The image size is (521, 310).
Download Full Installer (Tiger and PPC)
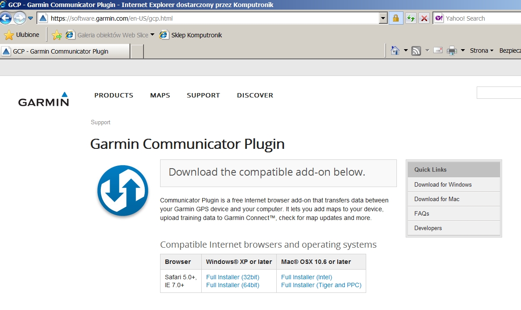321,285
